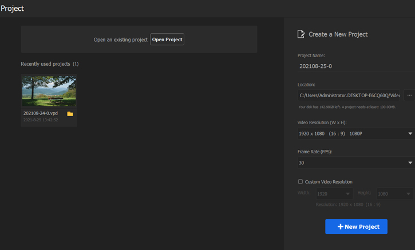Click the Open Project button

(167, 39)
